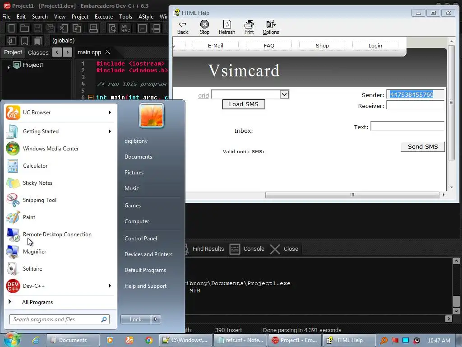Click the Windows Start orb
The width and height of the screenshot is (462, 347).
[12, 340]
